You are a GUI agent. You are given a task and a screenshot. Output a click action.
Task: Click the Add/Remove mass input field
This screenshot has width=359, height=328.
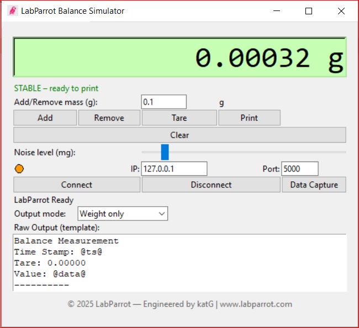[x=163, y=102]
